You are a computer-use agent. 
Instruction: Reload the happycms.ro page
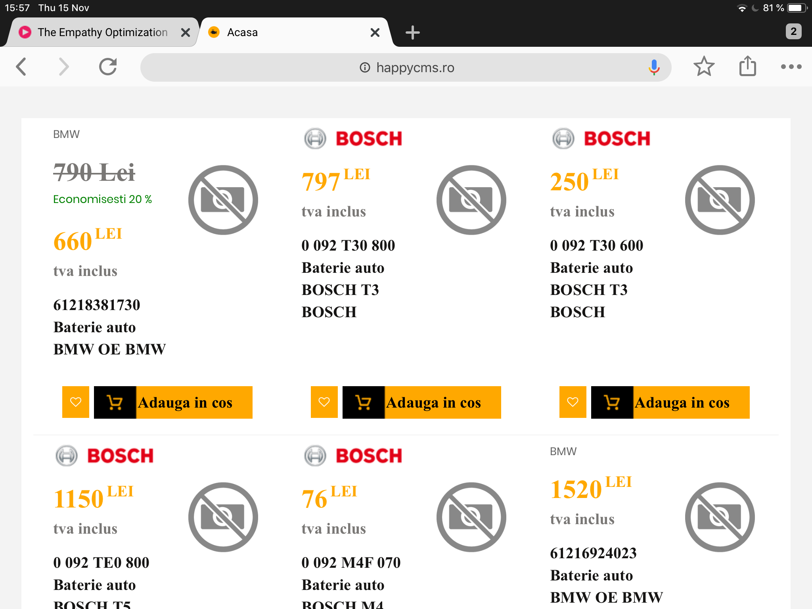coord(108,67)
